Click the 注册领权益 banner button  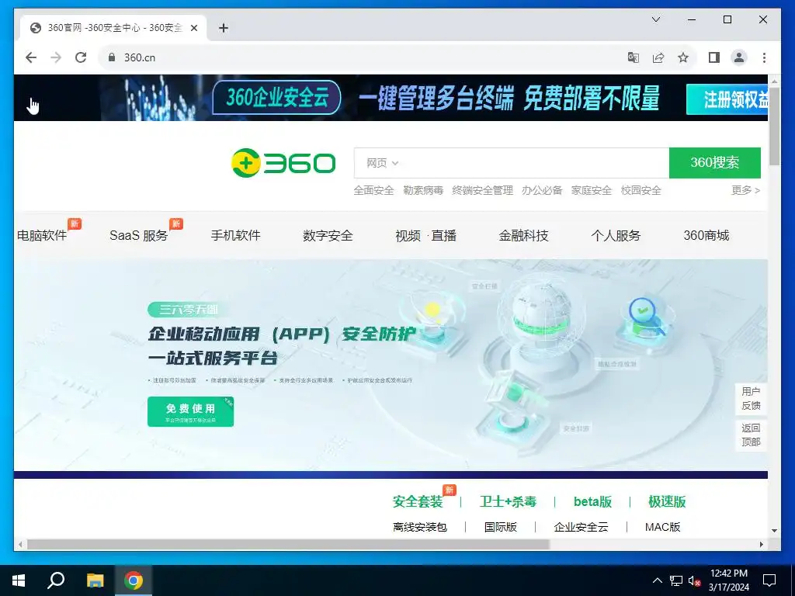coord(727,99)
